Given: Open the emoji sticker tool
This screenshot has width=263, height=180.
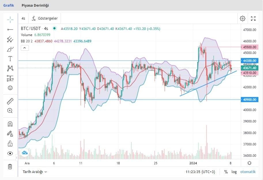Looking at the screenshot, I should tap(10, 88).
